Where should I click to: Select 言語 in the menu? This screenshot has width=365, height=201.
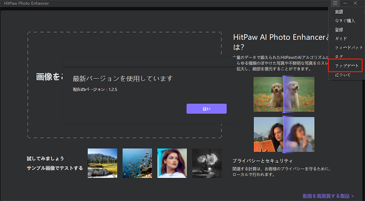(339, 12)
